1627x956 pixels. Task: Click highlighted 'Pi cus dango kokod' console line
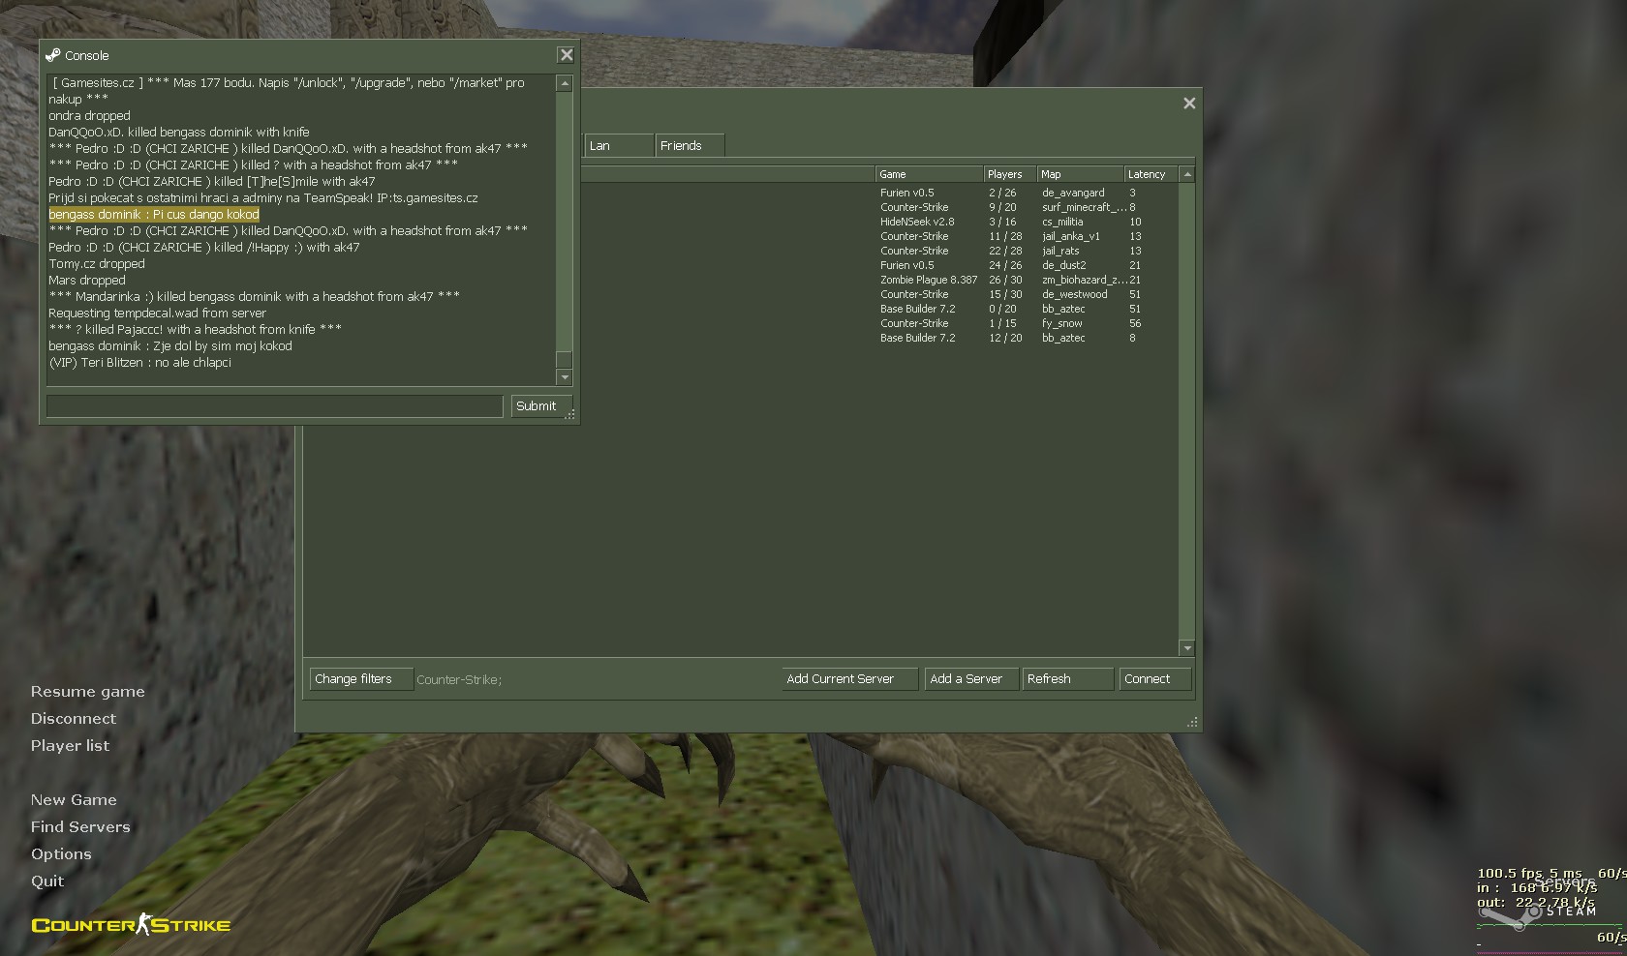(154, 215)
